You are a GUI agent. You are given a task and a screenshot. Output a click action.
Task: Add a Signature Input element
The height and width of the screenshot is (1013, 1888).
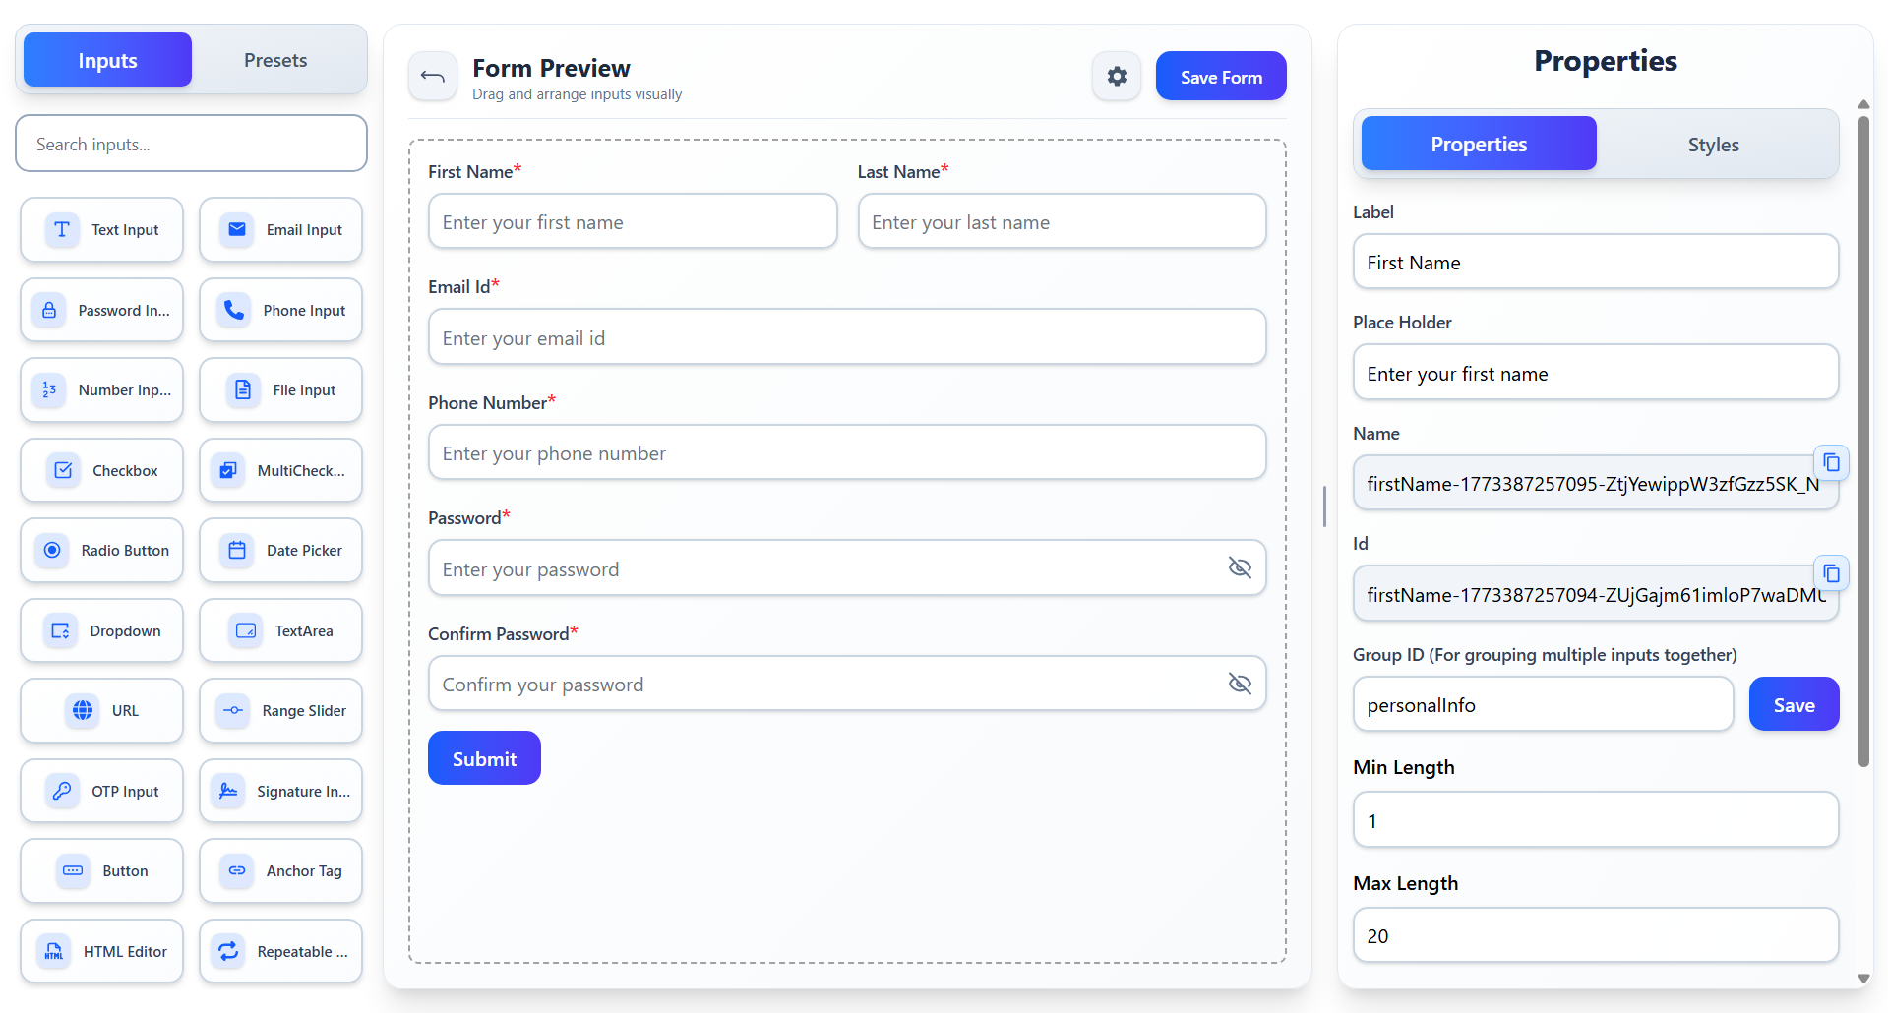[280, 791]
